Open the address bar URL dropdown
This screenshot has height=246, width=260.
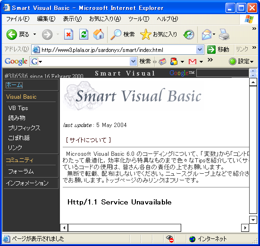point(200,50)
